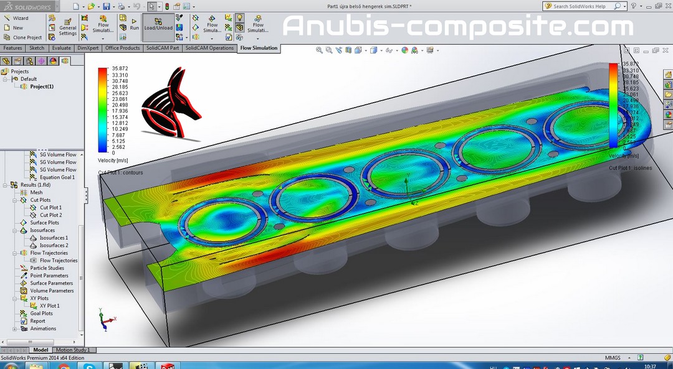Image resolution: width=673 pixels, height=369 pixels.
Task: Click the Save icon in the top toolbar
Action: coord(107,6)
